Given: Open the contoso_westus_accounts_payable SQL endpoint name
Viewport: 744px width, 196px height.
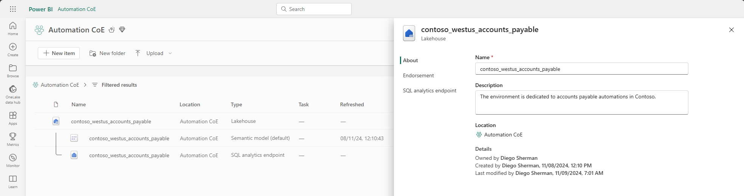Looking at the screenshot, I should (129, 155).
